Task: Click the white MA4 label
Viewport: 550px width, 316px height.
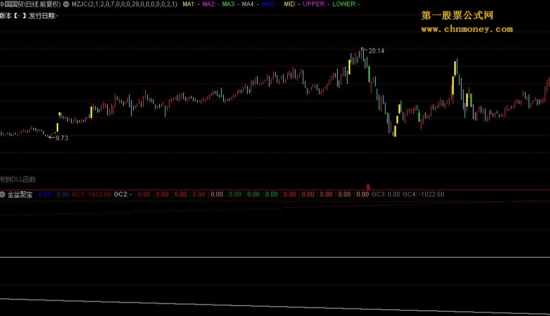Action: click(x=250, y=4)
